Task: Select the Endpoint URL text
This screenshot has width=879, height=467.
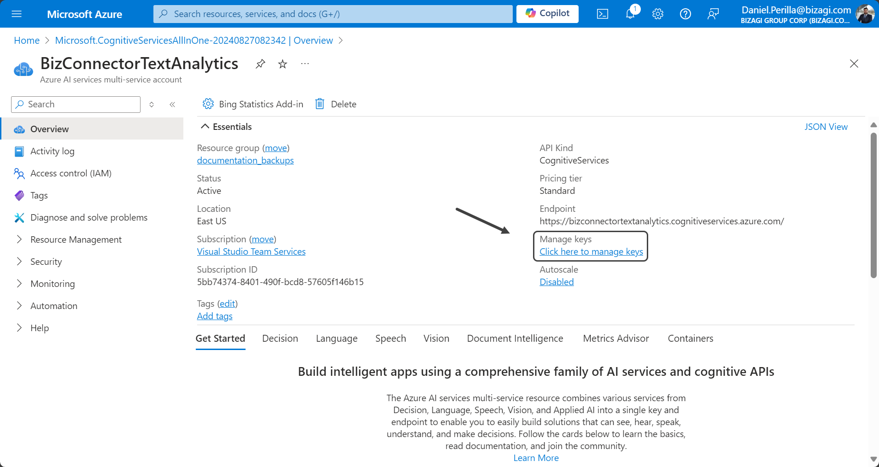Action: click(662, 221)
